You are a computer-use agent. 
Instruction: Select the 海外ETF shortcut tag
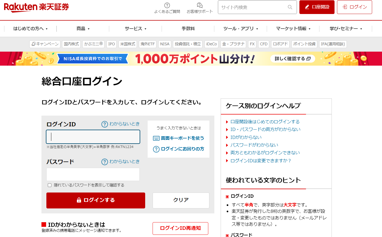[x=148, y=44]
